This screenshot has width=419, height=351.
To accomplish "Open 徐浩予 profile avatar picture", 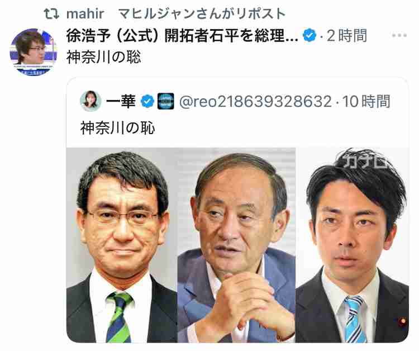I will point(33,52).
